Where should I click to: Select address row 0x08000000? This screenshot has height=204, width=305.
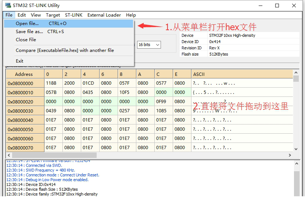(25, 83)
